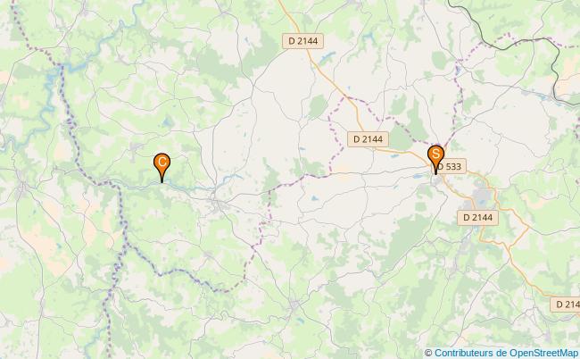Select the D 2144 label closest to the S marker
Image resolution: width=580 pixels, height=359 pixels.
pyautogui.click(x=368, y=139)
